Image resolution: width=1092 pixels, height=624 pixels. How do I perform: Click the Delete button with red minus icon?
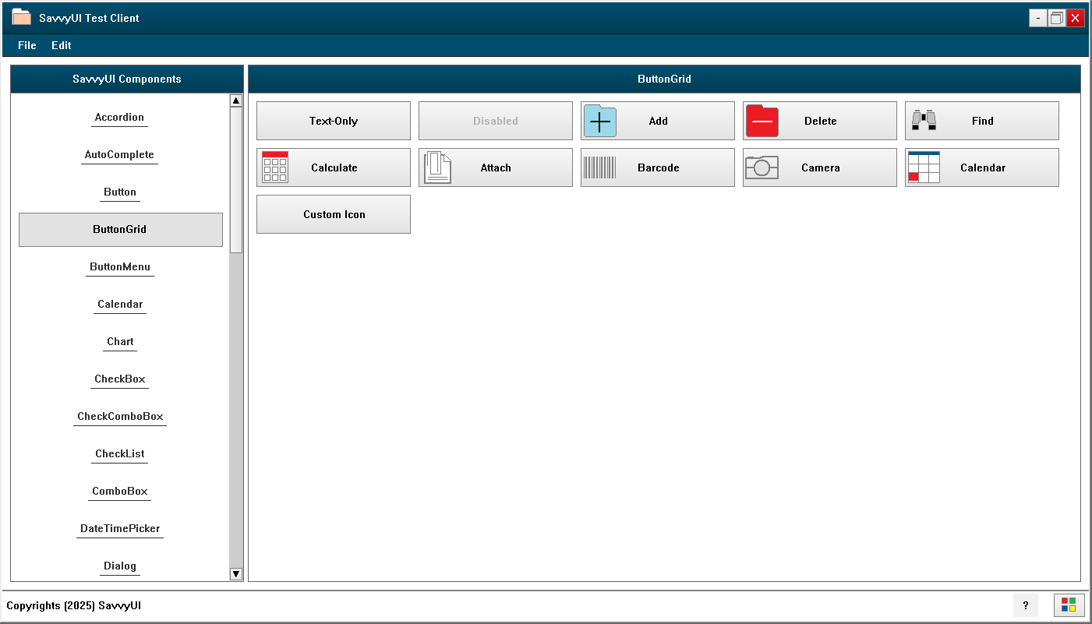pos(819,121)
